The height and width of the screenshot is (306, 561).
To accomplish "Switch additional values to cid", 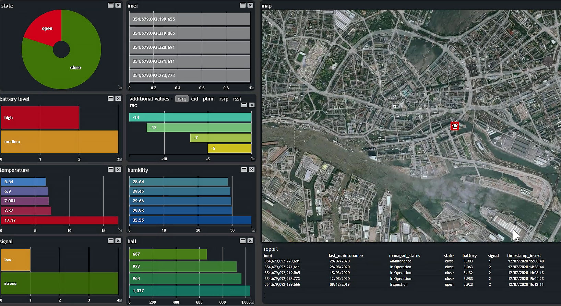I will [195, 99].
